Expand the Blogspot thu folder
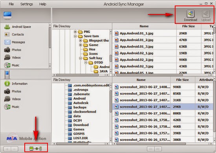Image resolution: width=216 pixels, height=153 pixels. 81,40
